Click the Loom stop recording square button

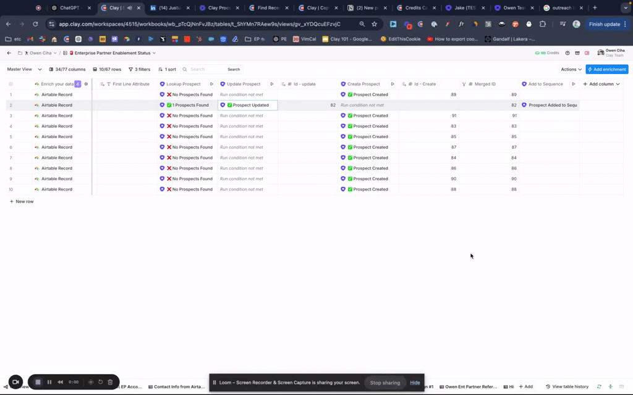pyautogui.click(x=38, y=382)
